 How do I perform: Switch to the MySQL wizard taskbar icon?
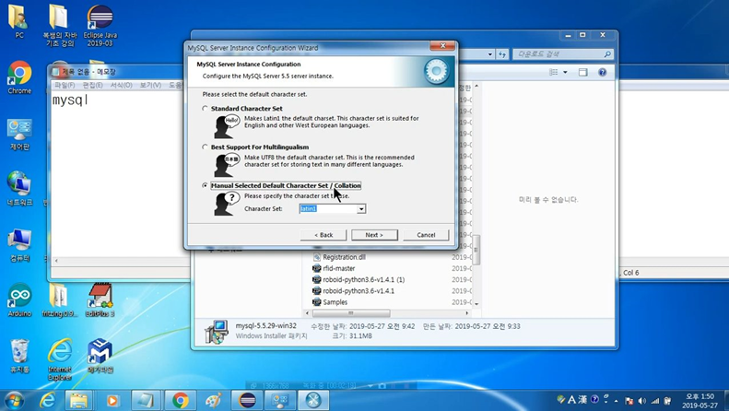pos(313,400)
